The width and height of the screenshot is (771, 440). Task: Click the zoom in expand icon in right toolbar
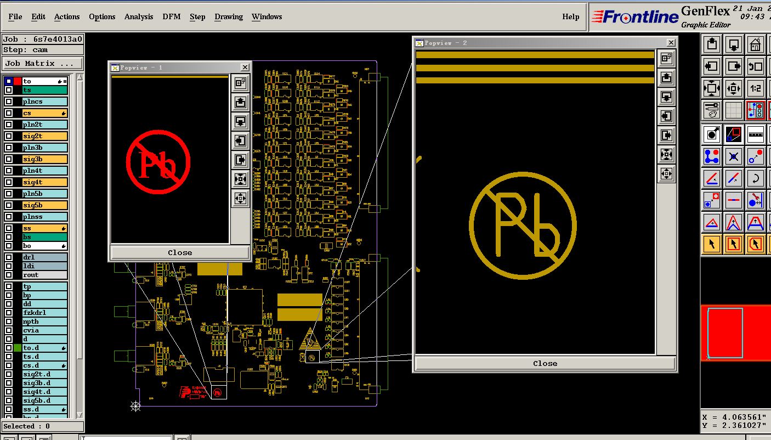click(x=712, y=88)
